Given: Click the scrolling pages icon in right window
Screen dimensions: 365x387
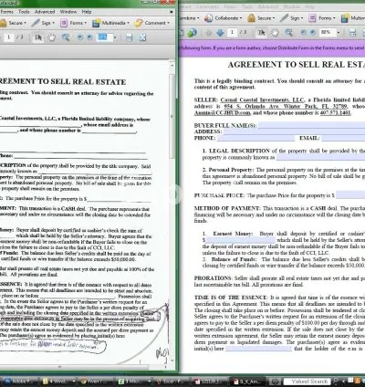Looking at the screenshot, I should [x=352, y=33].
